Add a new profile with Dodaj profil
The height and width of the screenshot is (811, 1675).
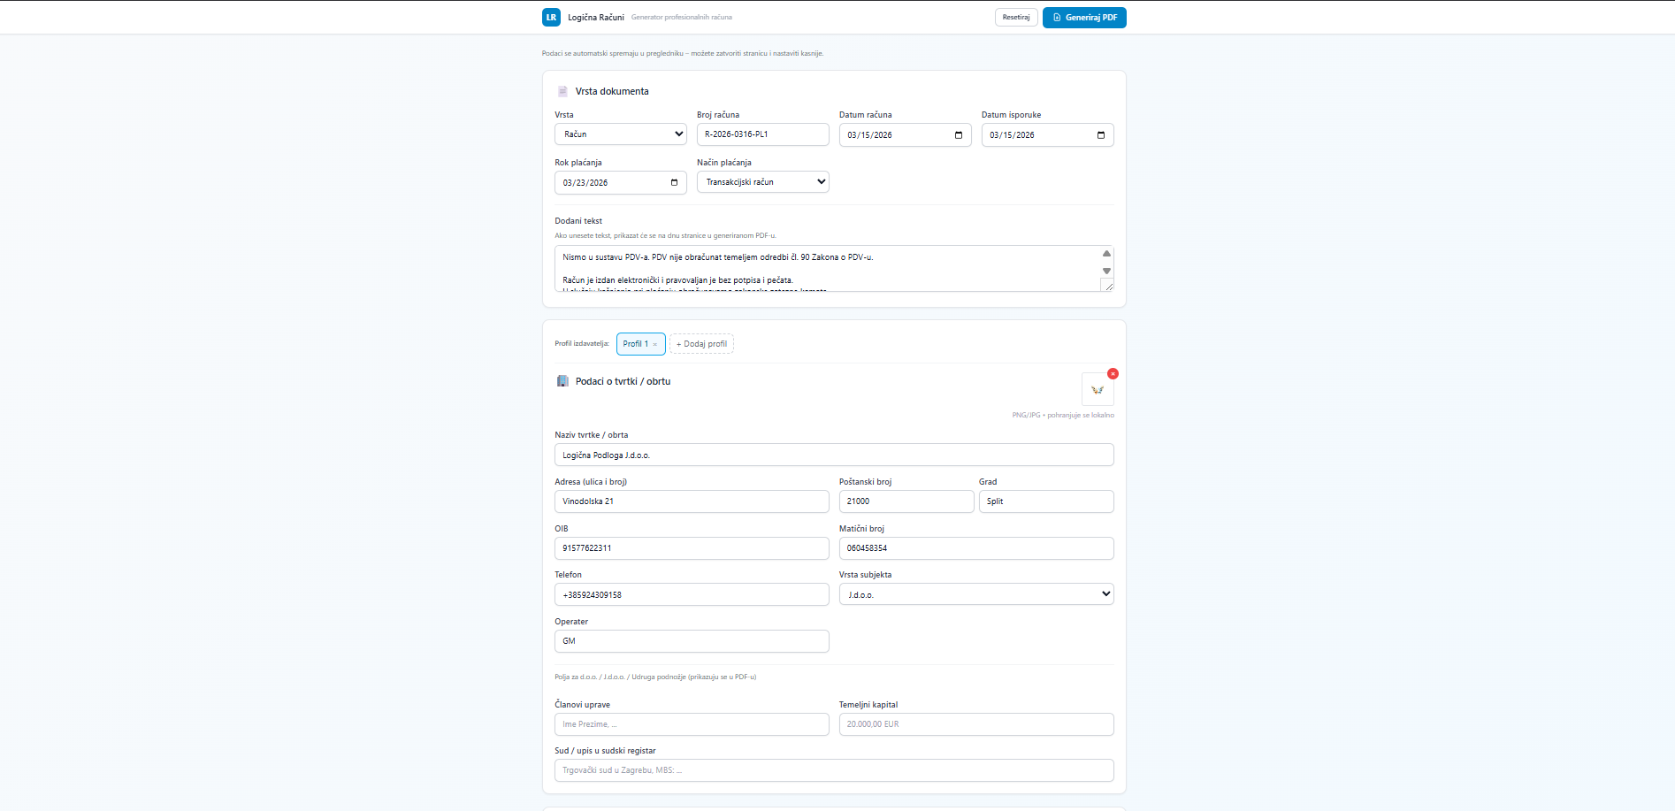(x=701, y=344)
